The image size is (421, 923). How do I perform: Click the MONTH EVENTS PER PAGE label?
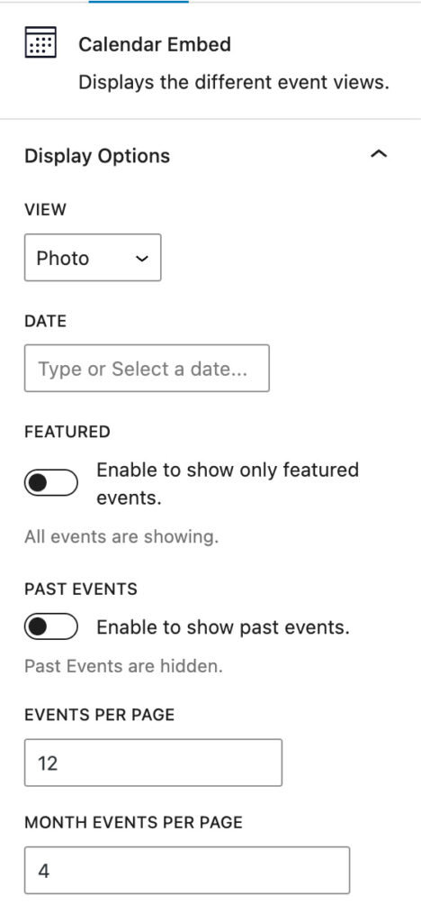134,822
